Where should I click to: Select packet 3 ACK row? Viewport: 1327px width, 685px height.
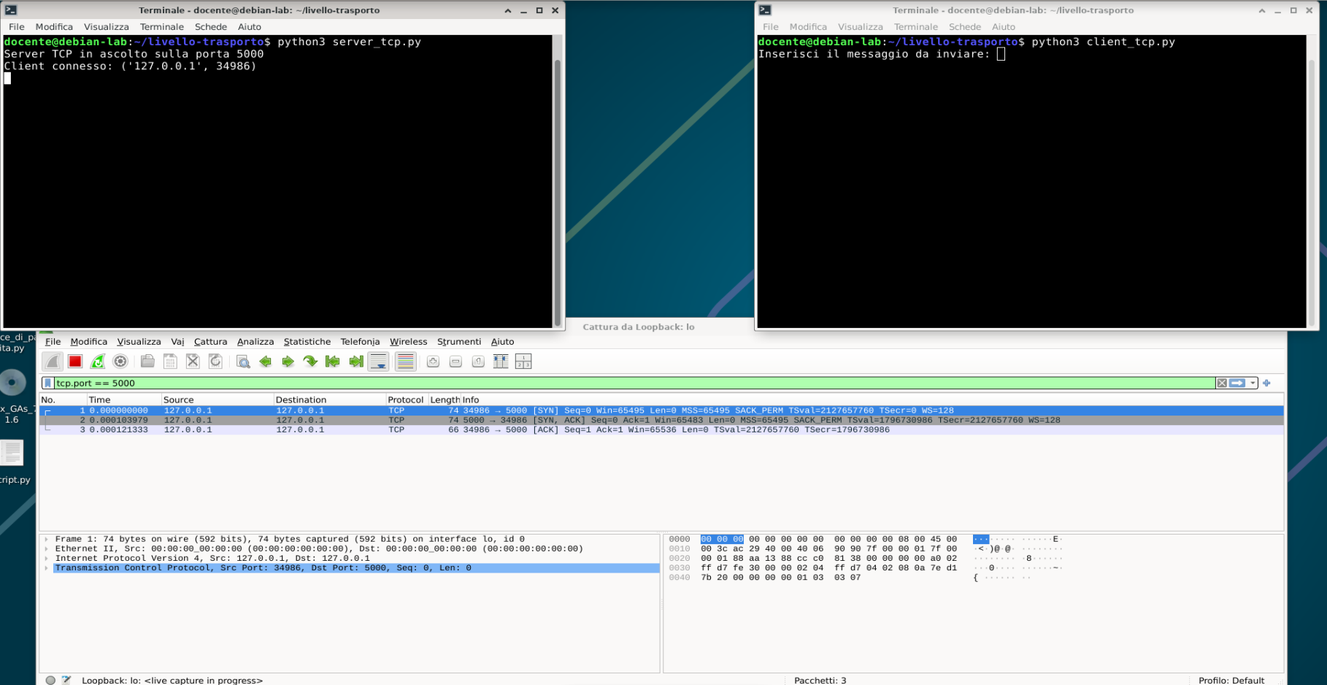click(x=661, y=430)
